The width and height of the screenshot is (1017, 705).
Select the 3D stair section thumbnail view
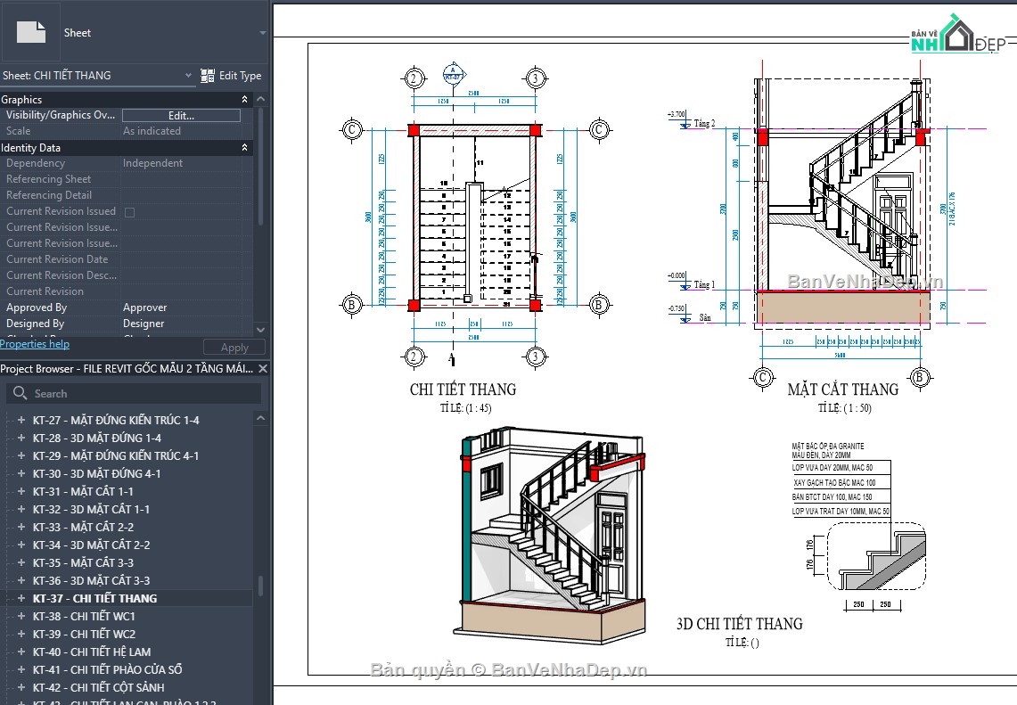tap(549, 535)
